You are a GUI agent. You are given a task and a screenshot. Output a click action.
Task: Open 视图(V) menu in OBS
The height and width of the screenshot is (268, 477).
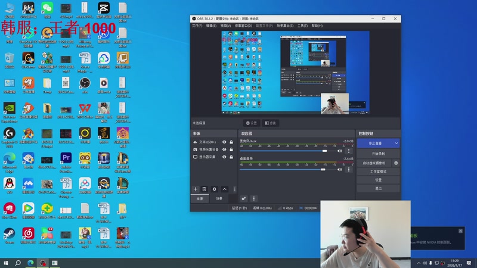pyautogui.click(x=225, y=26)
